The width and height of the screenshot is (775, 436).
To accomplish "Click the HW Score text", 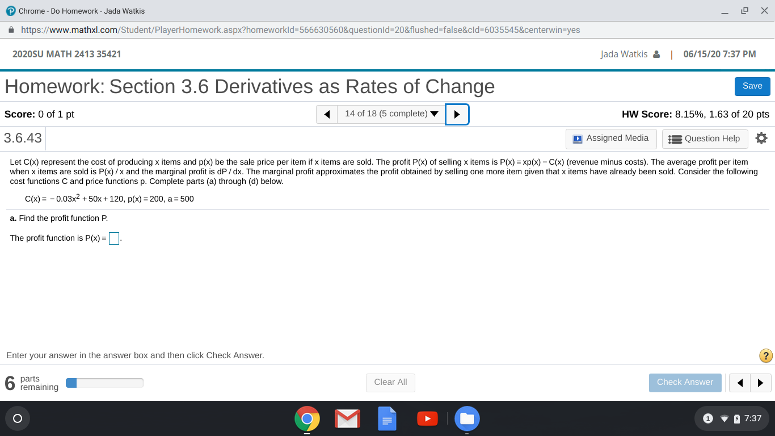I will coord(696,114).
